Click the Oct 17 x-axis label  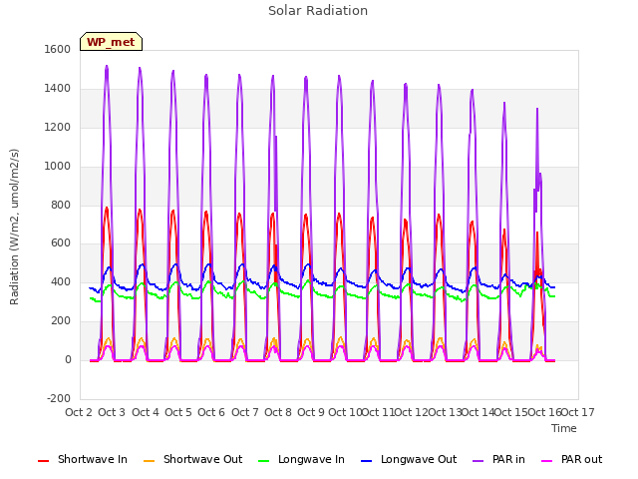click(x=578, y=412)
